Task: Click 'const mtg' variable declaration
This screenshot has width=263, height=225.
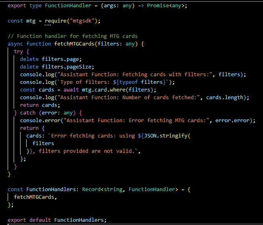Action: 22,21
